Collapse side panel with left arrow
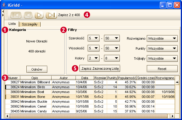The height and width of the screenshot is (120, 182). 3,11
